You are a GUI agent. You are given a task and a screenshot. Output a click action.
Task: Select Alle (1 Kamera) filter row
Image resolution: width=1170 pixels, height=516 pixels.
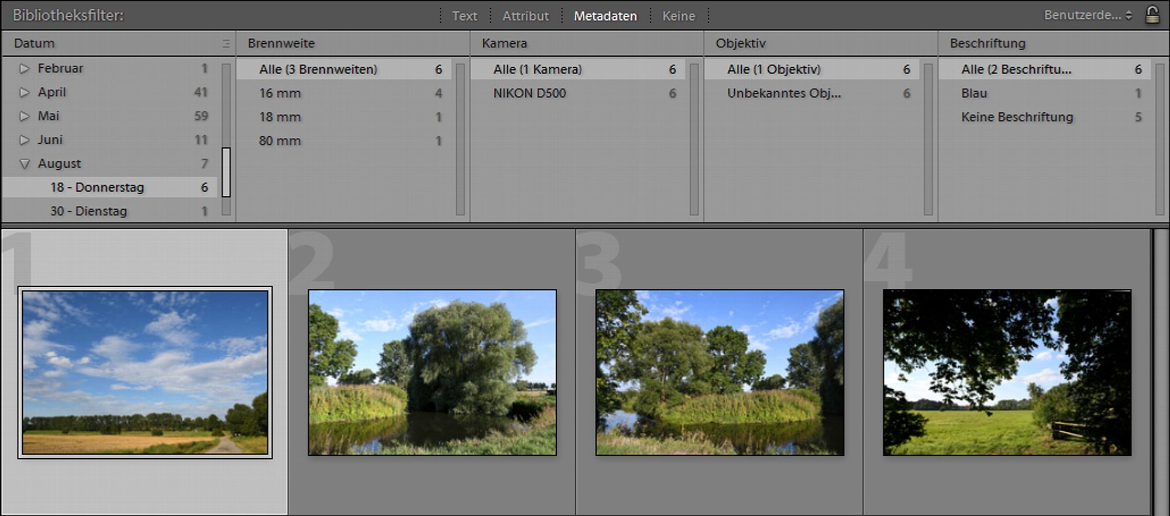(x=578, y=70)
